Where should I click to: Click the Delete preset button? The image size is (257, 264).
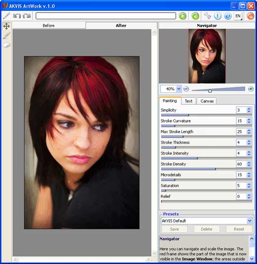click(x=207, y=229)
